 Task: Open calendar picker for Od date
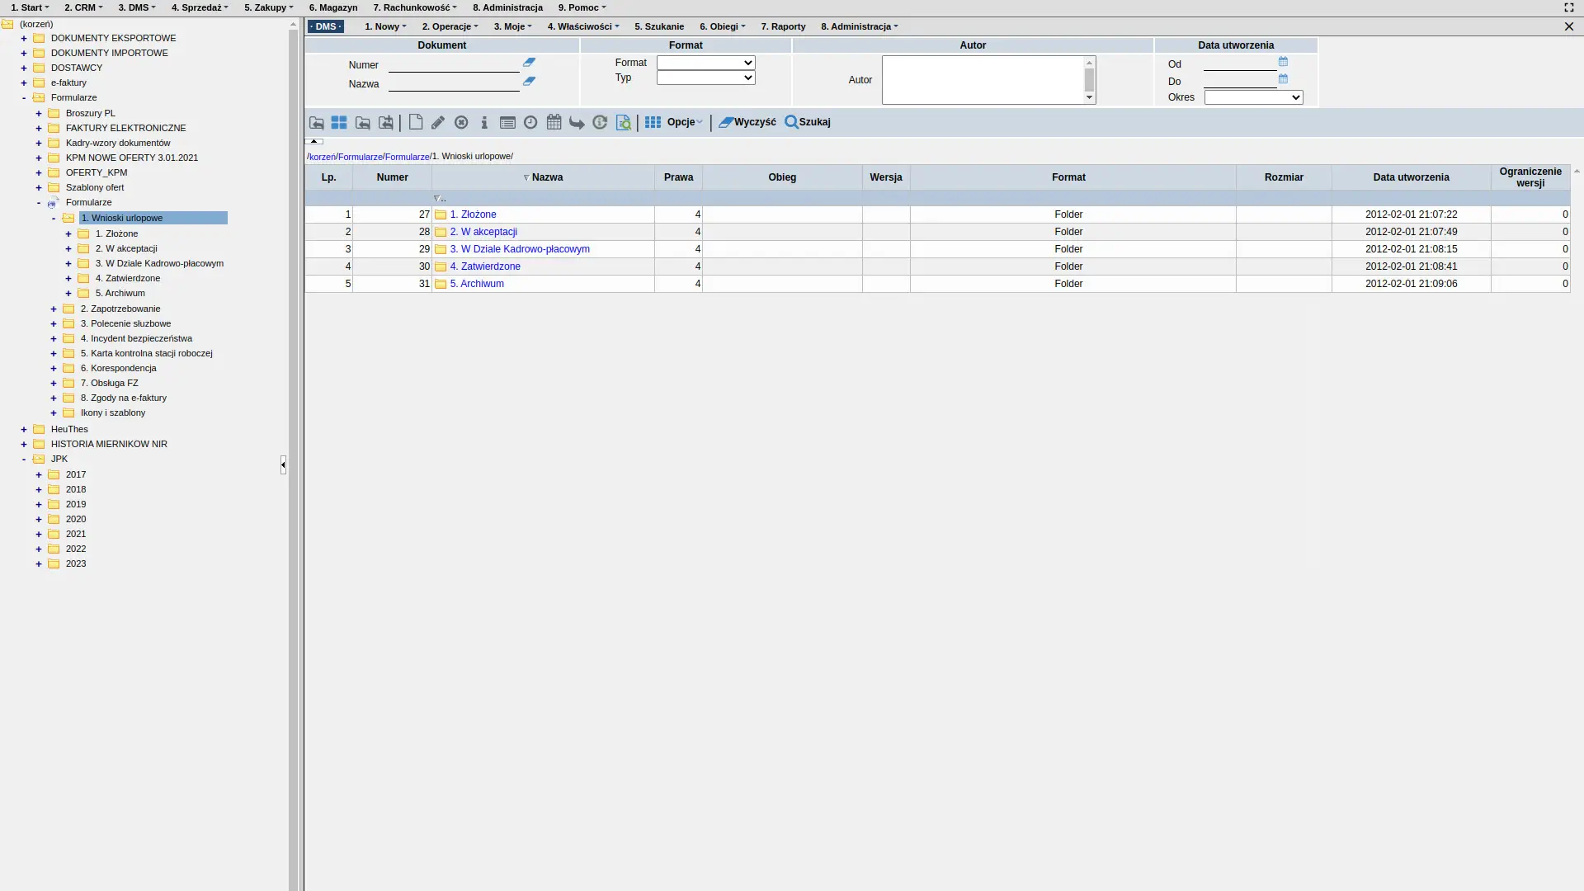1283,62
